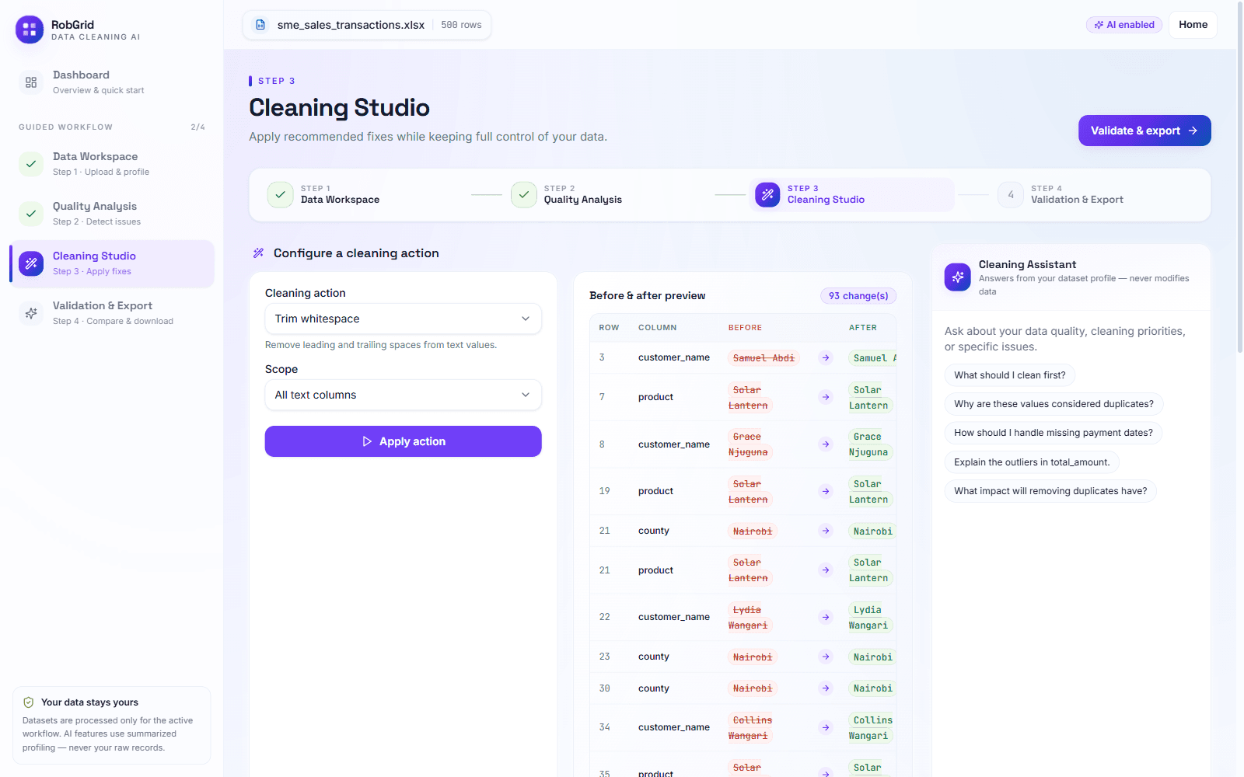Click the Dashboard grid icon in sidebar
Viewport: 1244px width, 777px height.
click(x=31, y=82)
